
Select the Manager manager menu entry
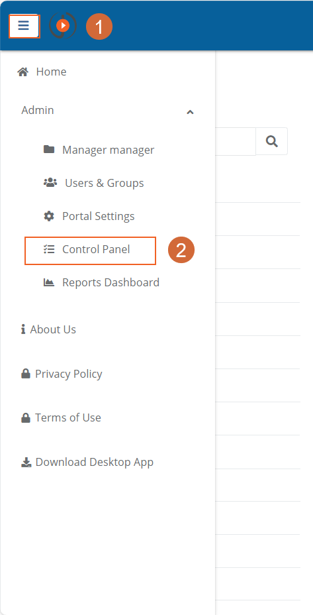108,150
